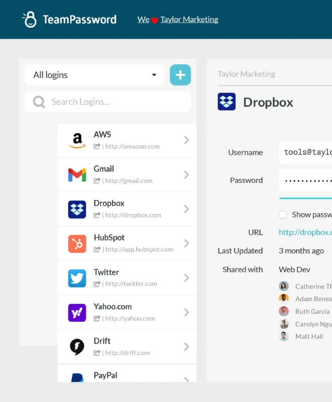The width and height of the screenshot is (332, 402).
Task: Open the app.hubspot.com external link icon
Action: click(x=97, y=249)
